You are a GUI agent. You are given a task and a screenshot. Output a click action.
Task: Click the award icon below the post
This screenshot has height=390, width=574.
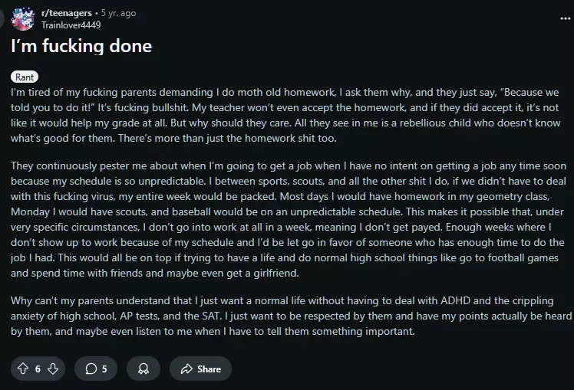point(143,369)
